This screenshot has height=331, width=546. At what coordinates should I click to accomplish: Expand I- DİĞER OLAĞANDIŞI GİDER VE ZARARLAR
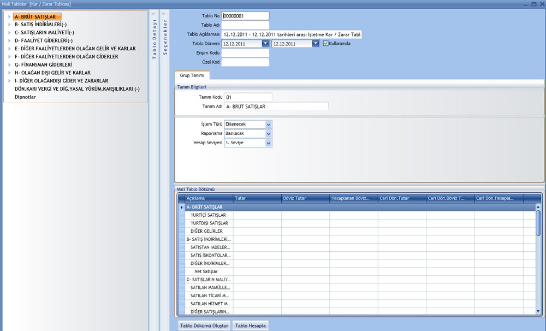(x=9, y=80)
